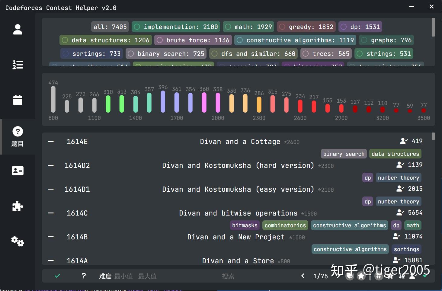Click the star favorite icon in bottom toolbar
Image resolution: width=442 pixels, height=291 pixels.
click(x=361, y=276)
